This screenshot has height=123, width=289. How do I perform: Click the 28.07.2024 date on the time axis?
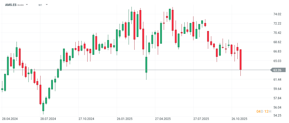point(48,119)
